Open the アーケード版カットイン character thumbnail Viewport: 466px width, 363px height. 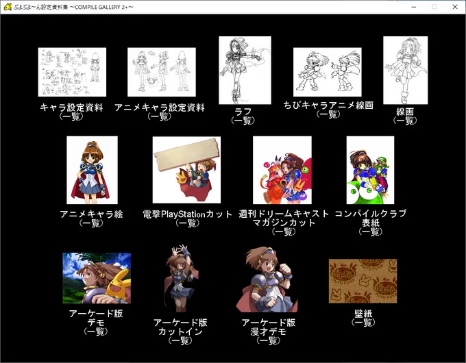[x=180, y=278]
